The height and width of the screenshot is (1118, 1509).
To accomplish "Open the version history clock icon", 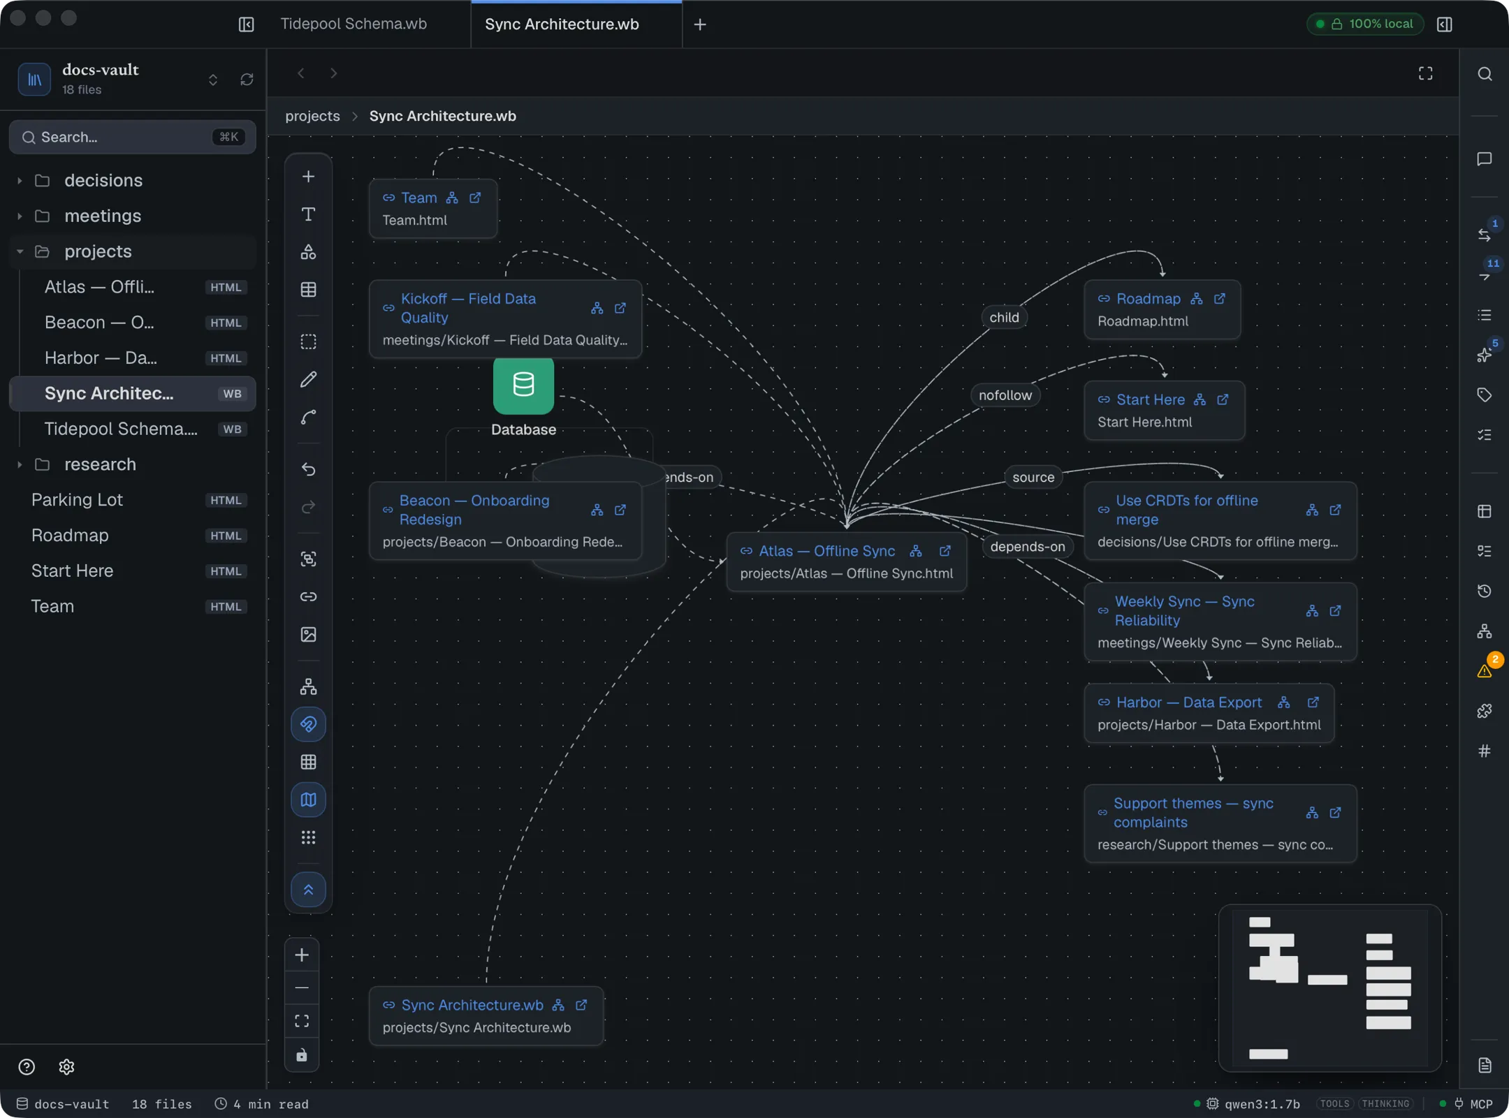I will (x=1485, y=591).
